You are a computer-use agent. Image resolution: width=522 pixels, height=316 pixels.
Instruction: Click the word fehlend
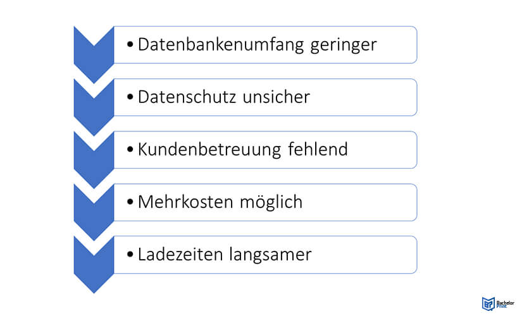318,149
